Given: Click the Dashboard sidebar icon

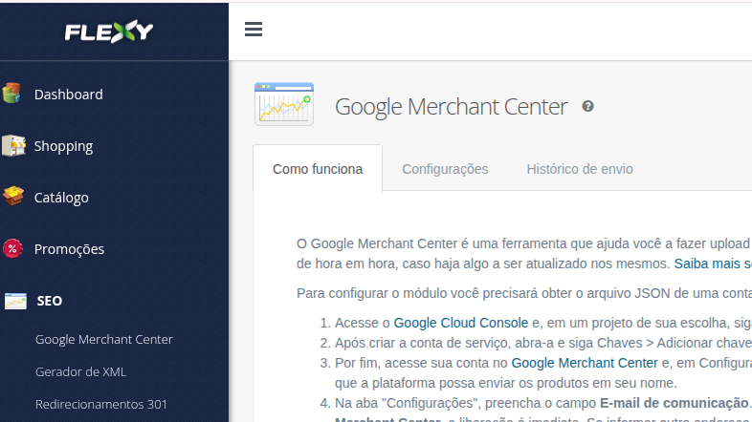Looking at the screenshot, I should point(12,94).
